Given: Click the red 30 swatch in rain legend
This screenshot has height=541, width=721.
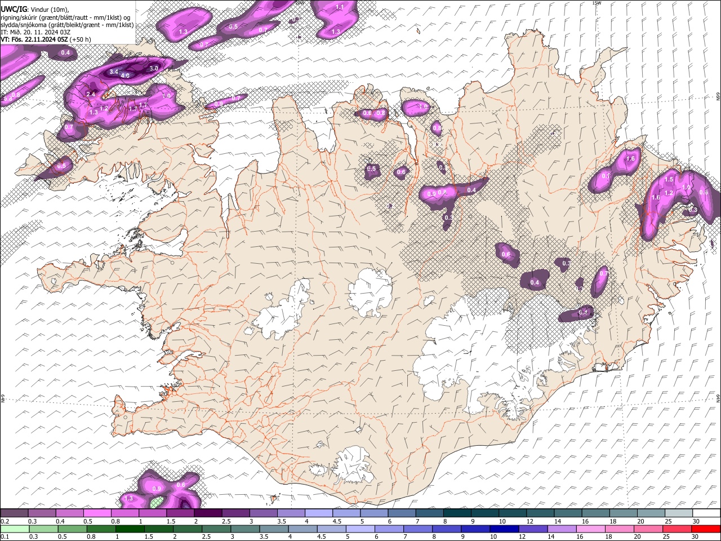Looking at the screenshot, I should pos(706,529).
